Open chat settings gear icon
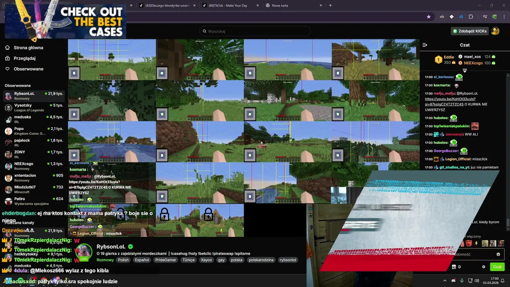 pyautogui.click(x=484, y=267)
